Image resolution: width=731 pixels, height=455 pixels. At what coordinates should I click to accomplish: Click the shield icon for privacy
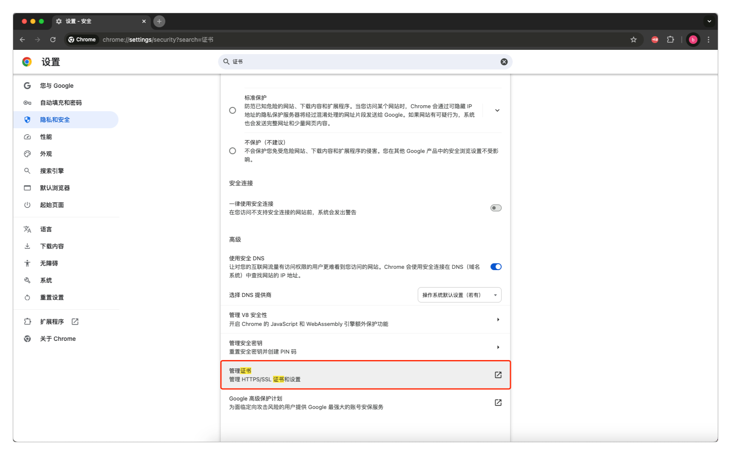pyautogui.click(x=27, y=120)
